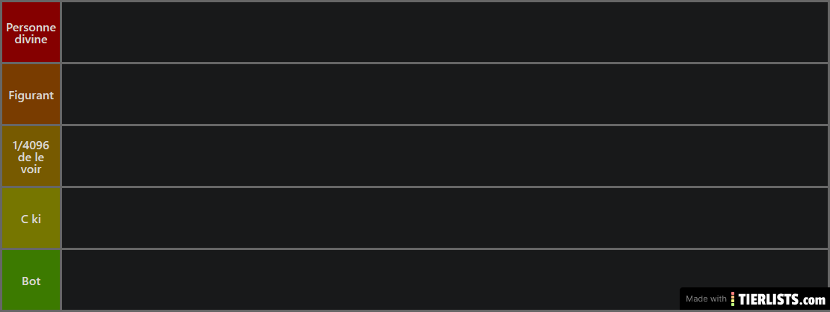
Task: Click the word "voir" in third label
Action: 31,169
